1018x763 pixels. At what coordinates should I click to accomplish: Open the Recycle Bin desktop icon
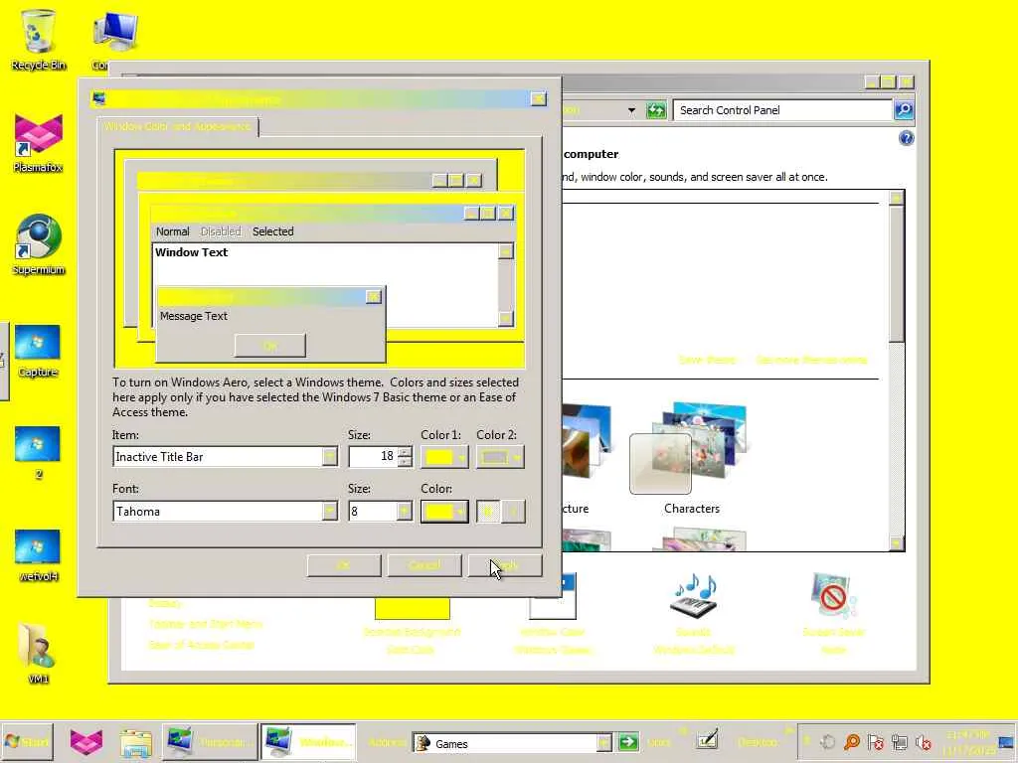click(x=39, y=39)
